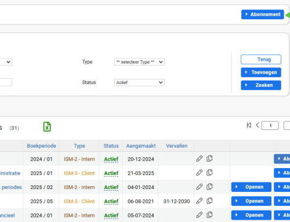Viewport: 290px width, 222px height.
Task: Click the 'periodes' link in the table
Action: coord(12,187)
